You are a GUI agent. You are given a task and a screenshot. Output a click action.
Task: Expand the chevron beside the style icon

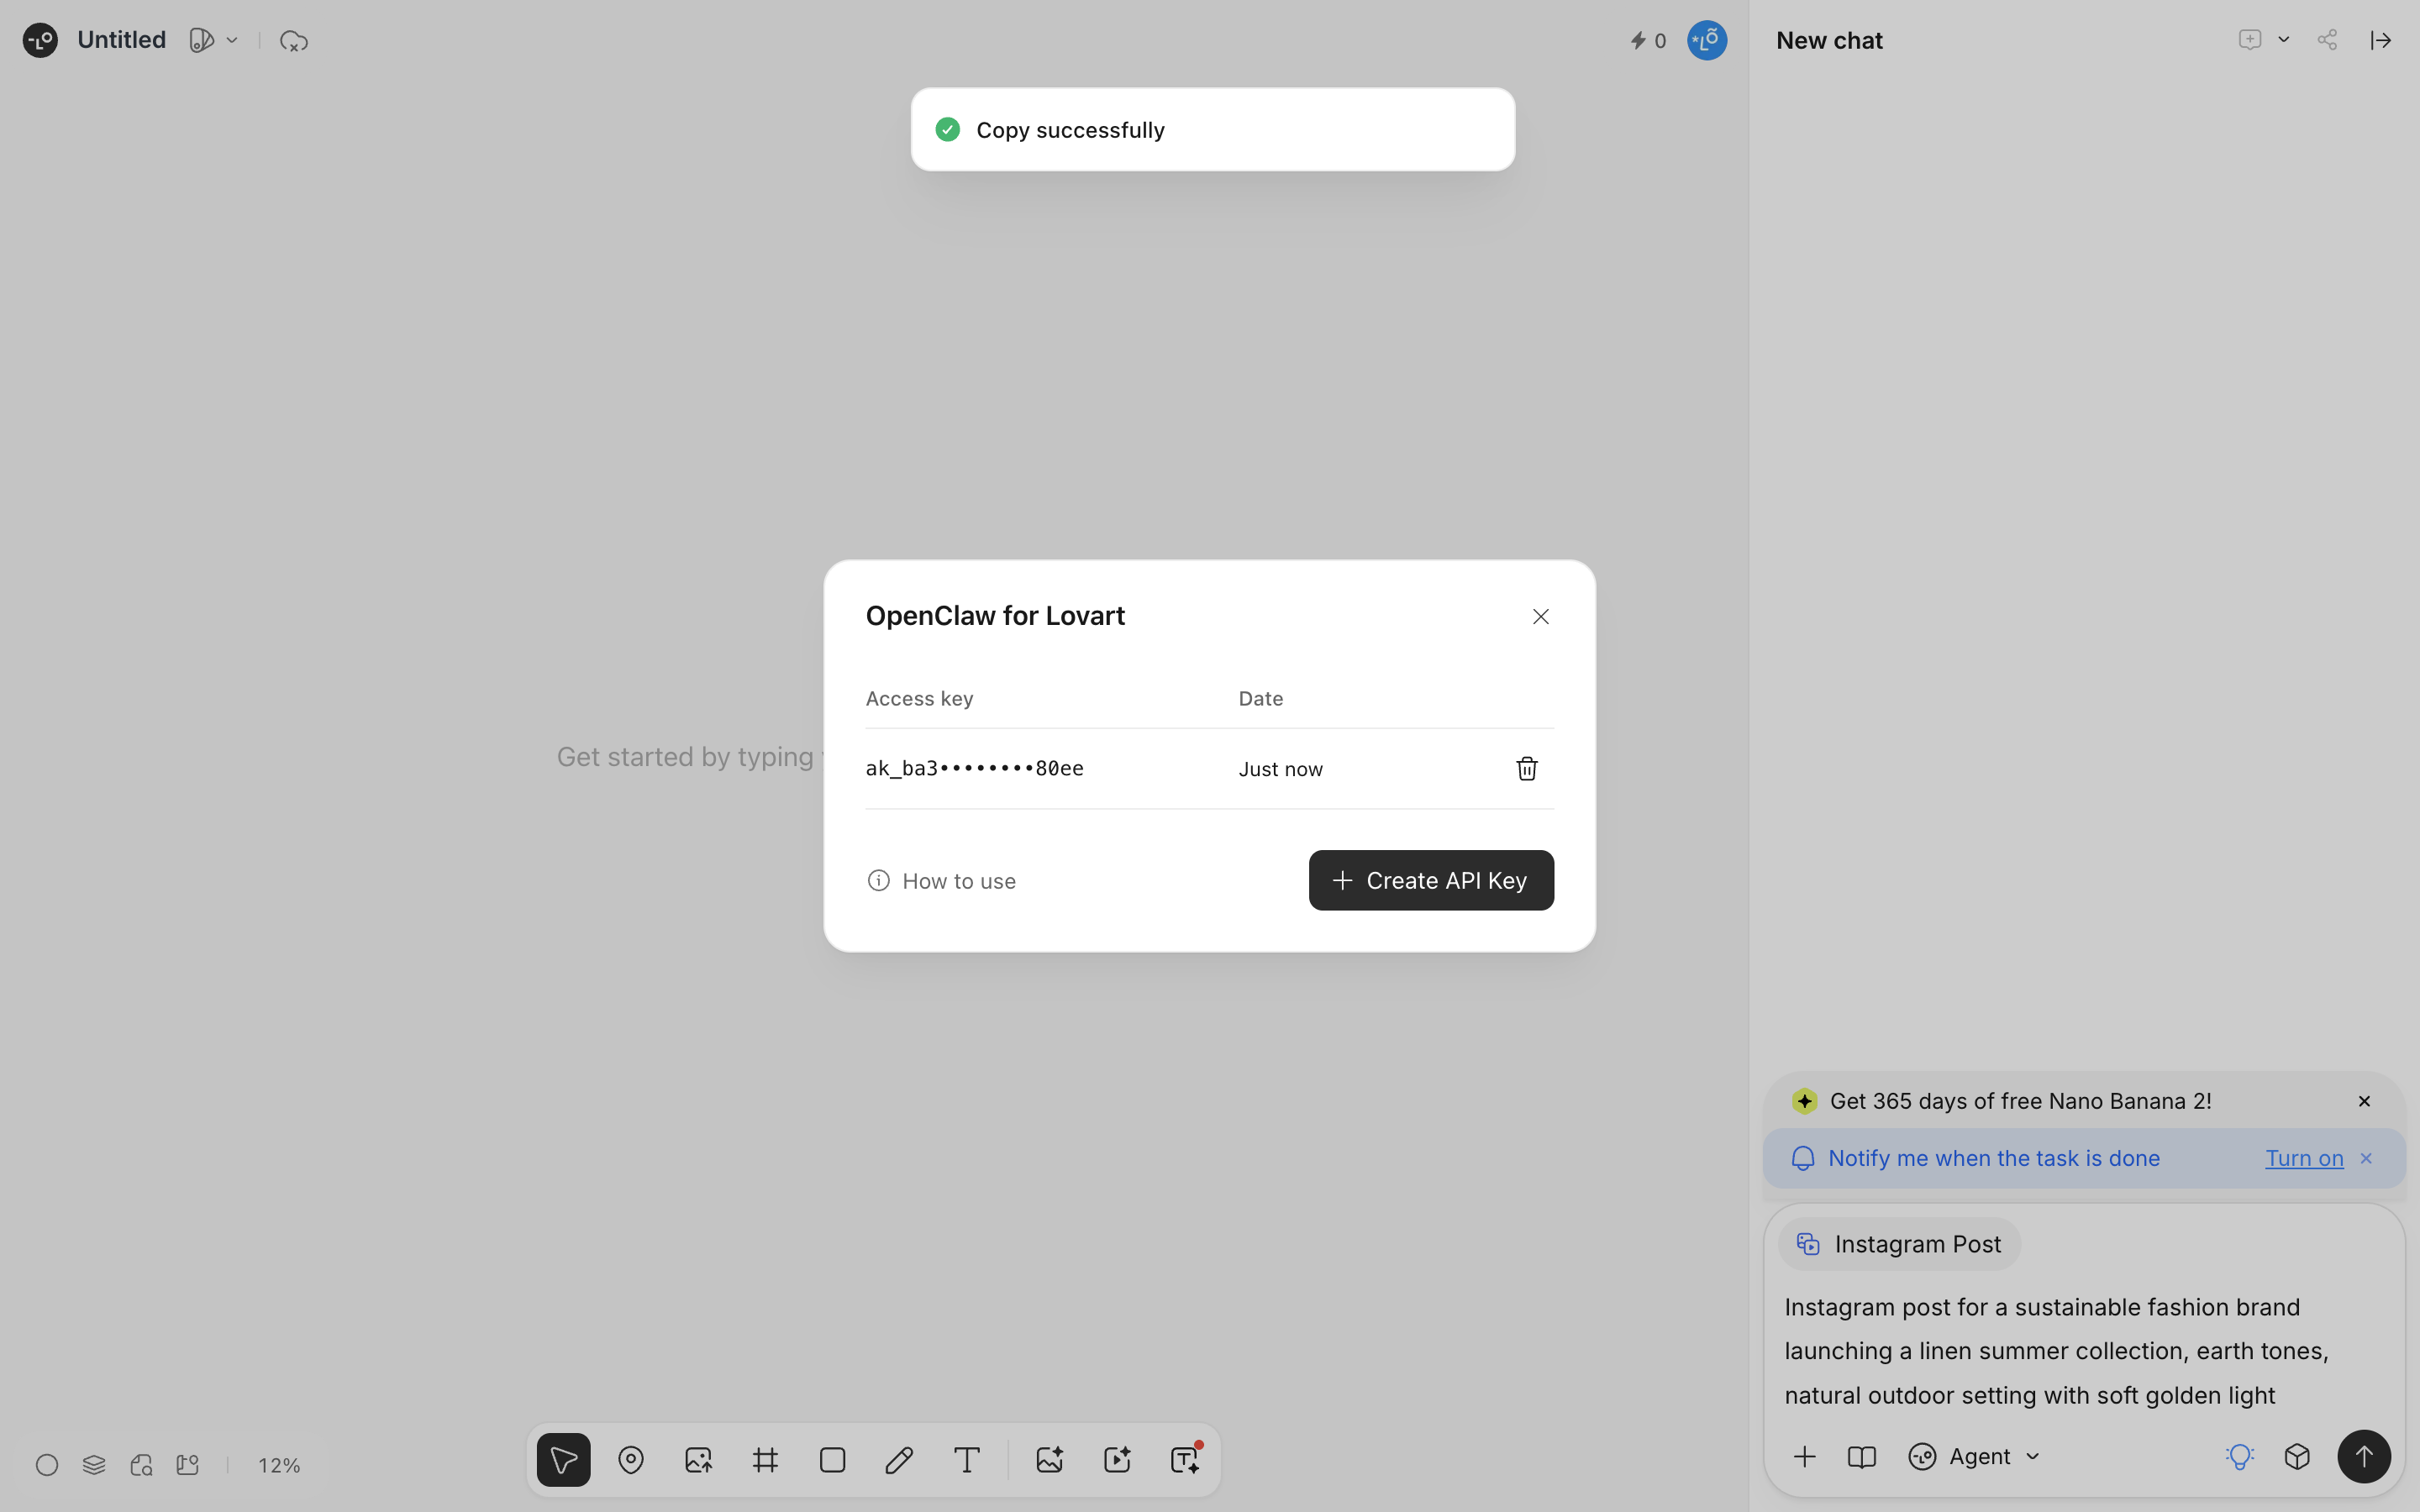[232, 40]
